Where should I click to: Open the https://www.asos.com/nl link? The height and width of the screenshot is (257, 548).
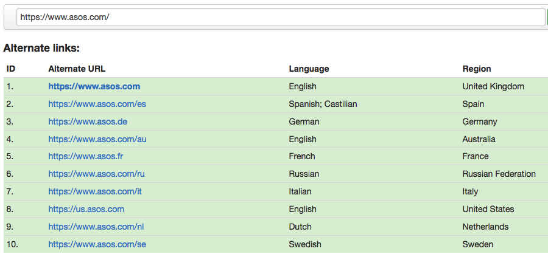(x=96, y=227)
